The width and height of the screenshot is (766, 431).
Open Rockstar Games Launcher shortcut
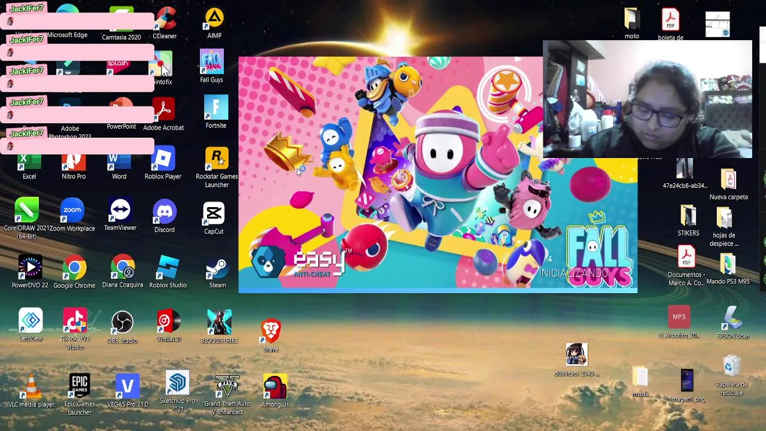coord(217,168)
